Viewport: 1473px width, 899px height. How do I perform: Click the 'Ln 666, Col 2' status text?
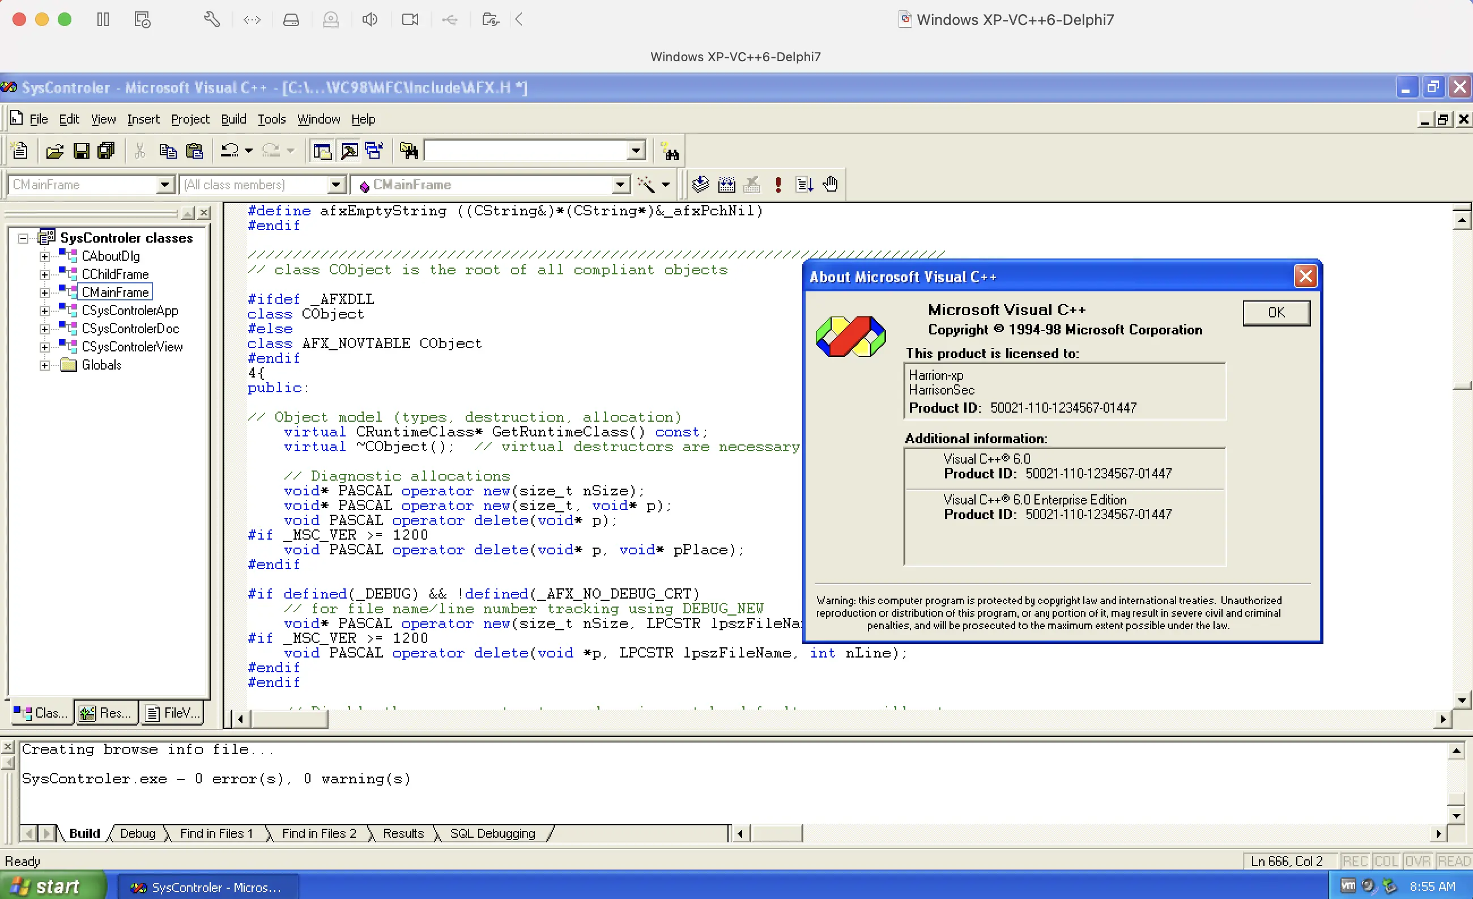pos(1287,862)
